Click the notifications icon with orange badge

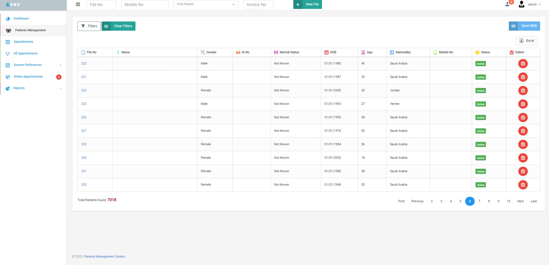click(508, 4)
